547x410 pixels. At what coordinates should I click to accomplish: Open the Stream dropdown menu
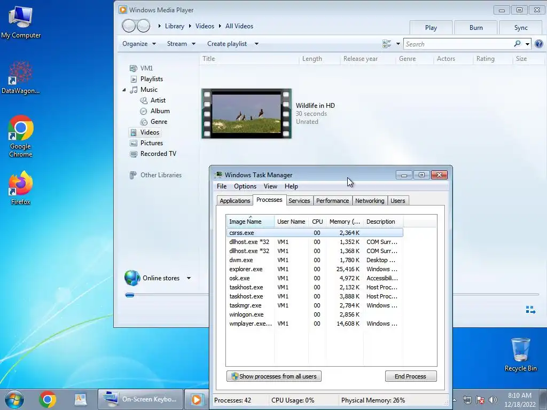pyautogui.click(x=181, y=44)
